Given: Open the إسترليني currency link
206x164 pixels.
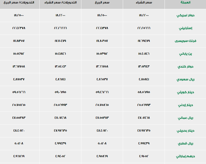Looking at the screenshot, I should click(x=185, y=28).
